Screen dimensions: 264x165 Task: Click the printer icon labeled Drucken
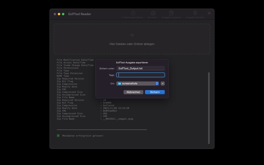tap(153, 13)
